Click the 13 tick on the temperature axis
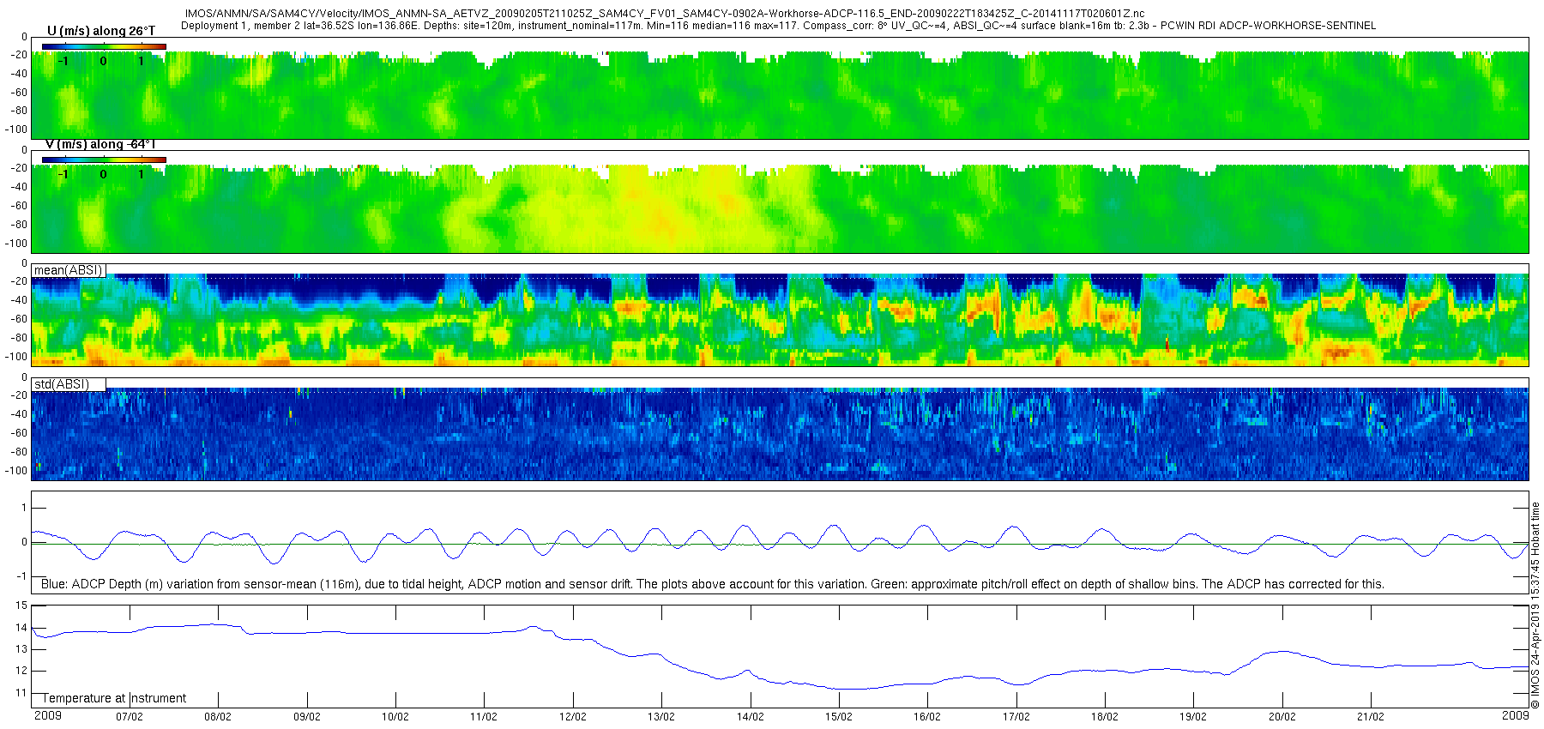 coord(21,649)
